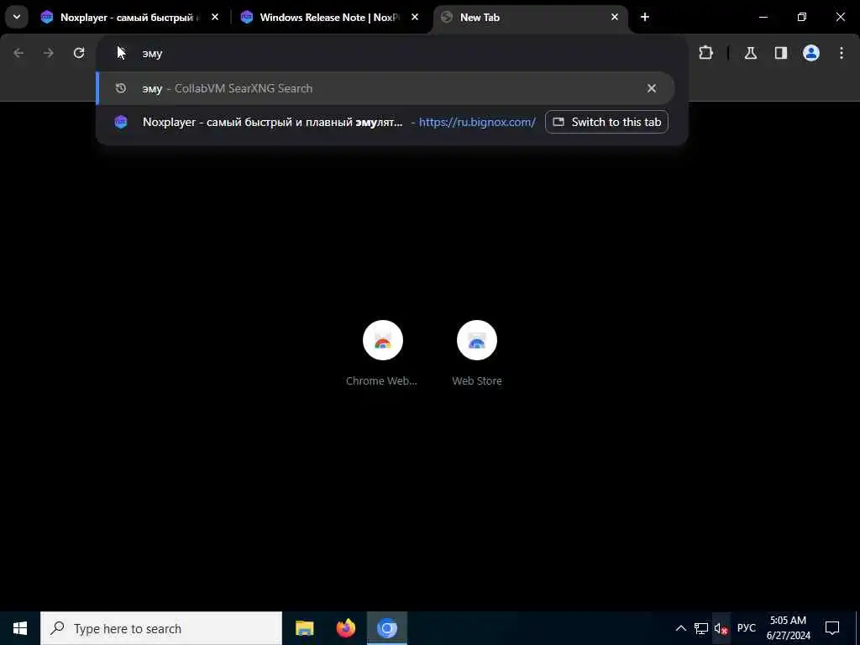
Task: Open the notification center icon
Action: coord(832,628)
